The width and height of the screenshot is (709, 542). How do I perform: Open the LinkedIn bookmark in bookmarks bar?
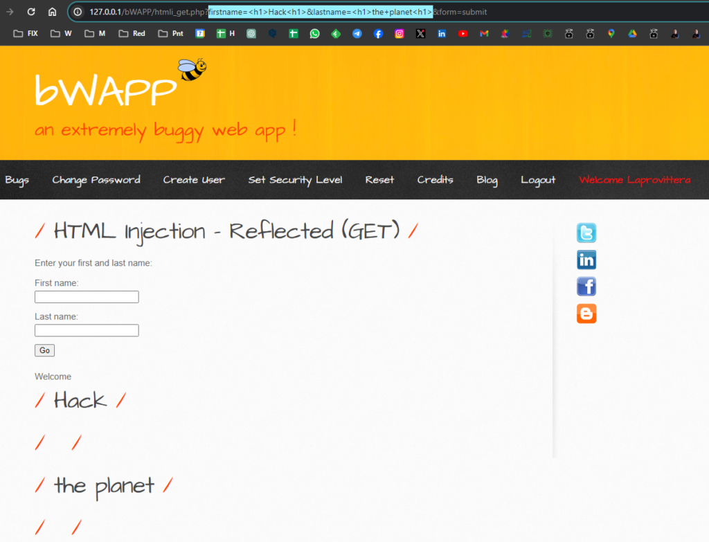(x=442, y=33)
